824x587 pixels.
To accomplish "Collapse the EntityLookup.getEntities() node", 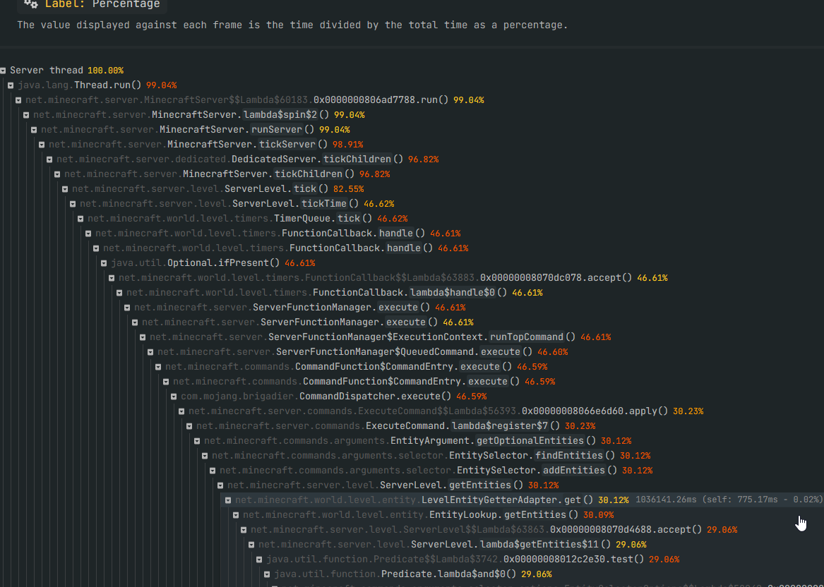I will 236,514.
